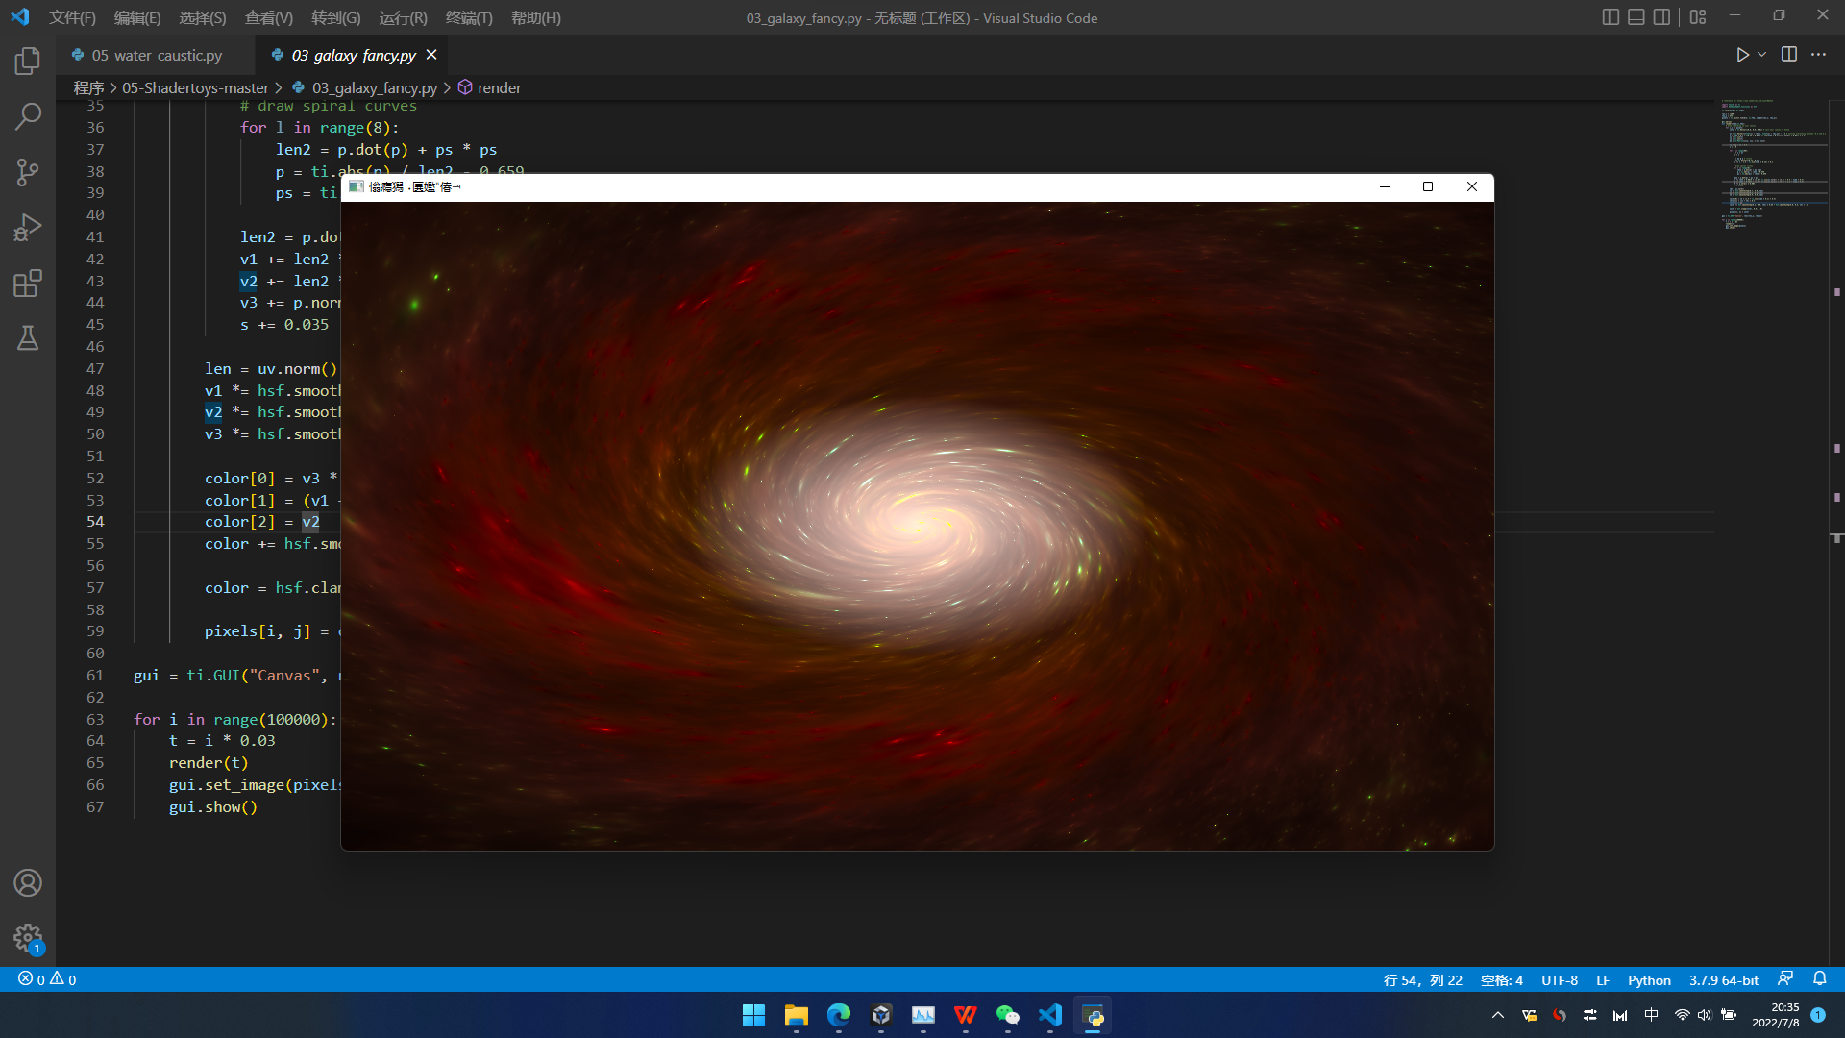
Task: Open the Run and Debug view
Action: point(28,228)
